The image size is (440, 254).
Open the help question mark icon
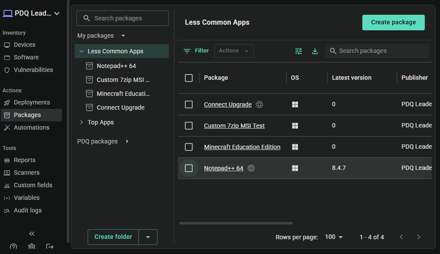pyautogui.click(x=13, y=247)
